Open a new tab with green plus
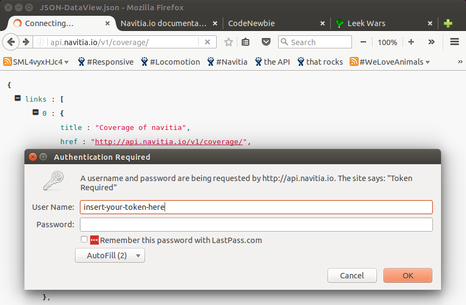This screenshot has width=466, height=305. 448,23
